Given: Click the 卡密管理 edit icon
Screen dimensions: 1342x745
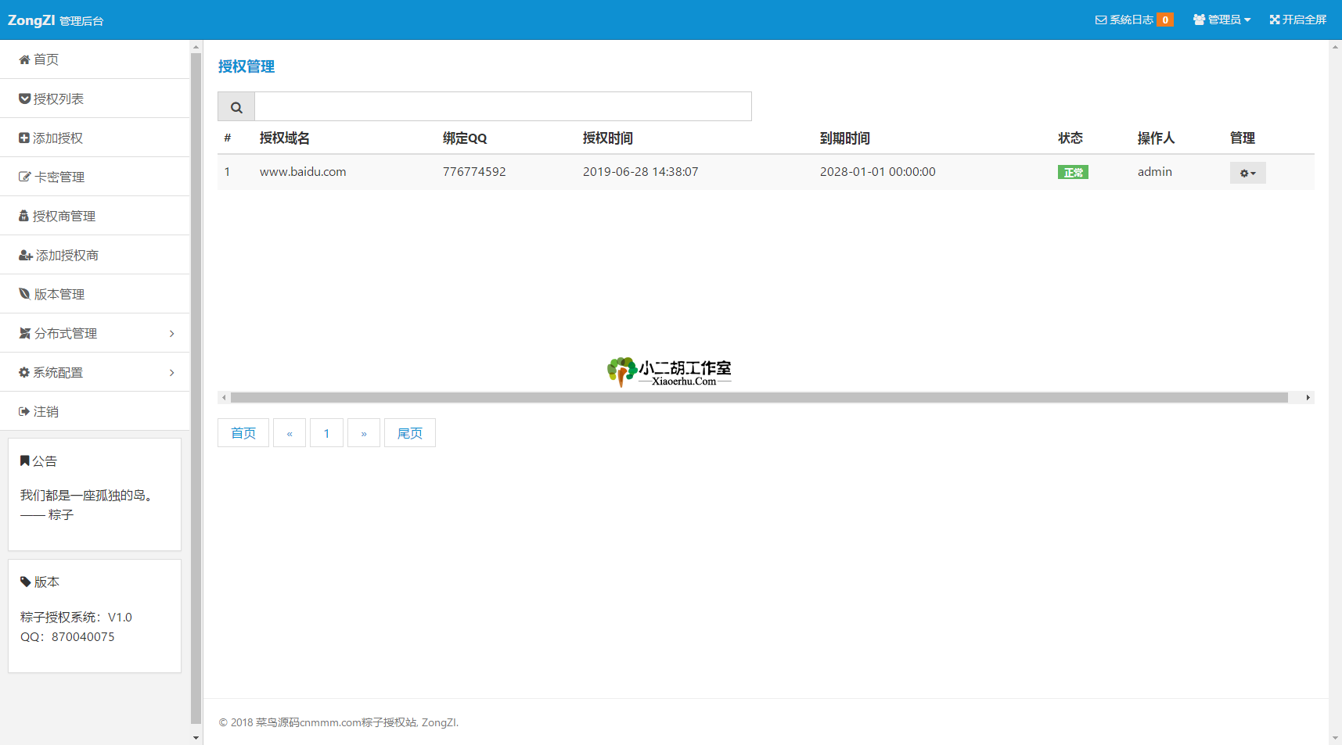Looking at the screenshot, I should [24, 177].
